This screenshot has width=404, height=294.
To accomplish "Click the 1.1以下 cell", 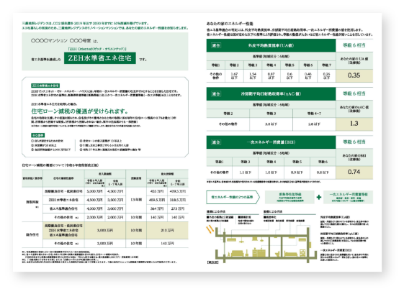I will pyautogui.click(x=245, y=173).
